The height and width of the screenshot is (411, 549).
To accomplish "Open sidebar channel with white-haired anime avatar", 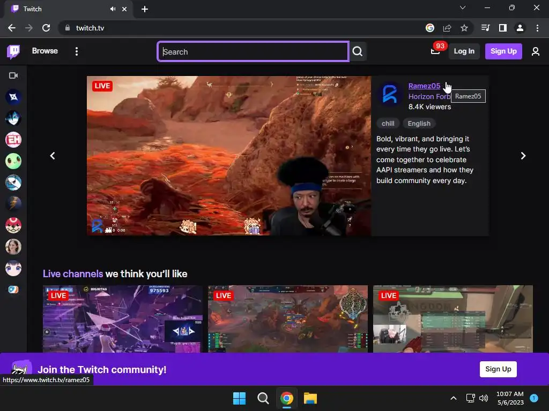I will pyautogui.click(x=13, y=269).
